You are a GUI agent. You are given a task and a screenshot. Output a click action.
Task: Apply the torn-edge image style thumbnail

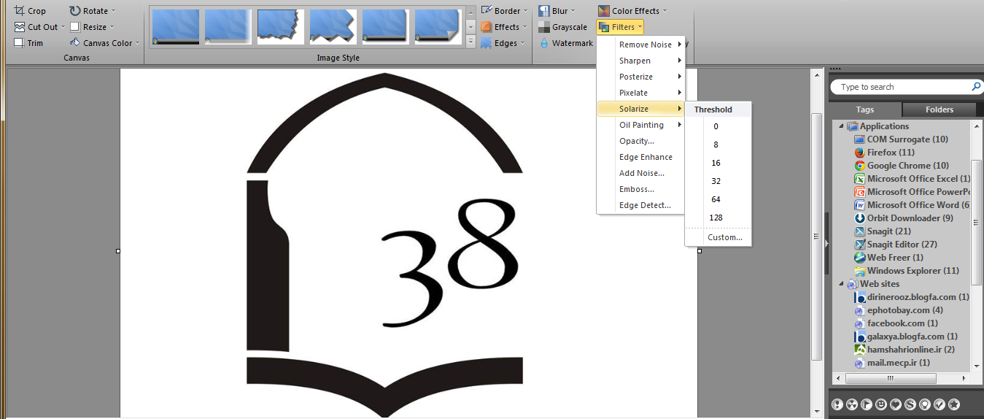(x=281, y=27)
